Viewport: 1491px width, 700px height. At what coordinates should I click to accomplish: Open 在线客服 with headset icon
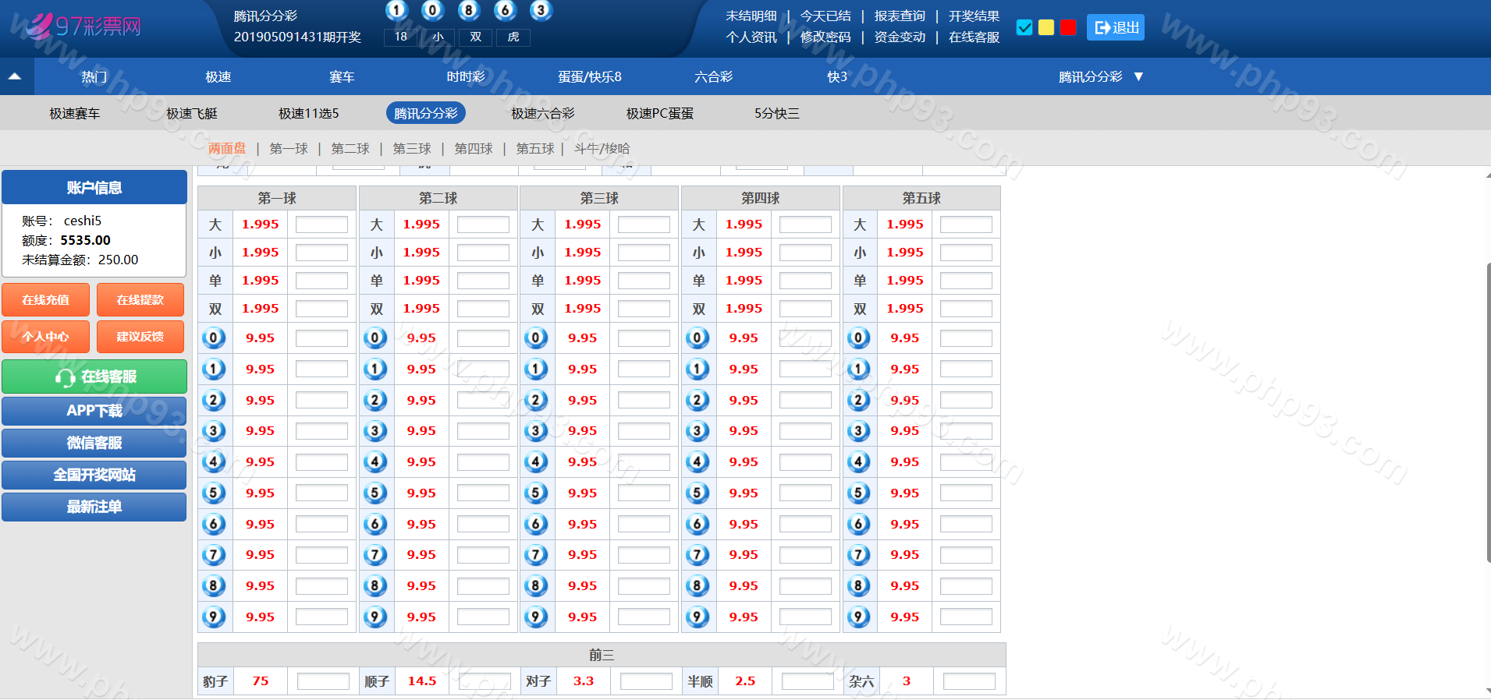pyautogui.click(x=94, y=377)
